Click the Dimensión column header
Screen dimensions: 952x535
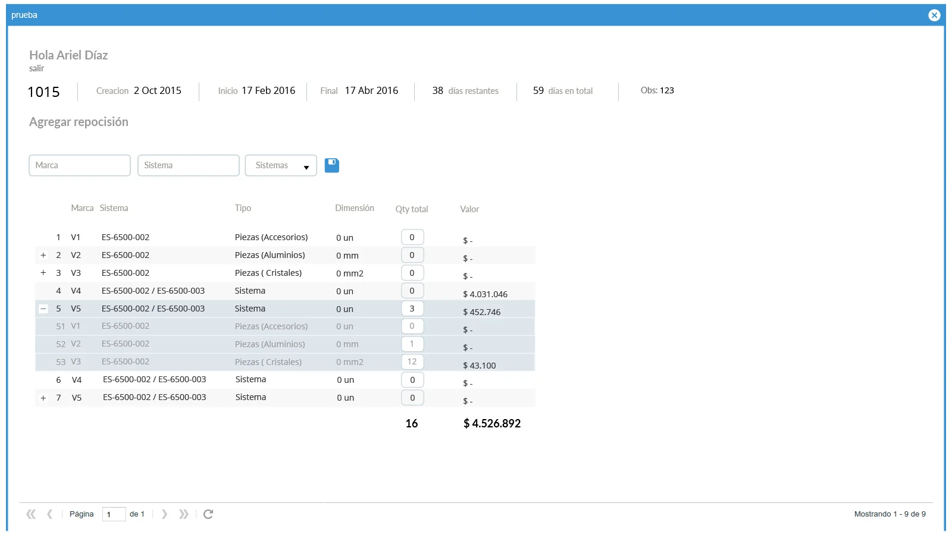[355, 208]
